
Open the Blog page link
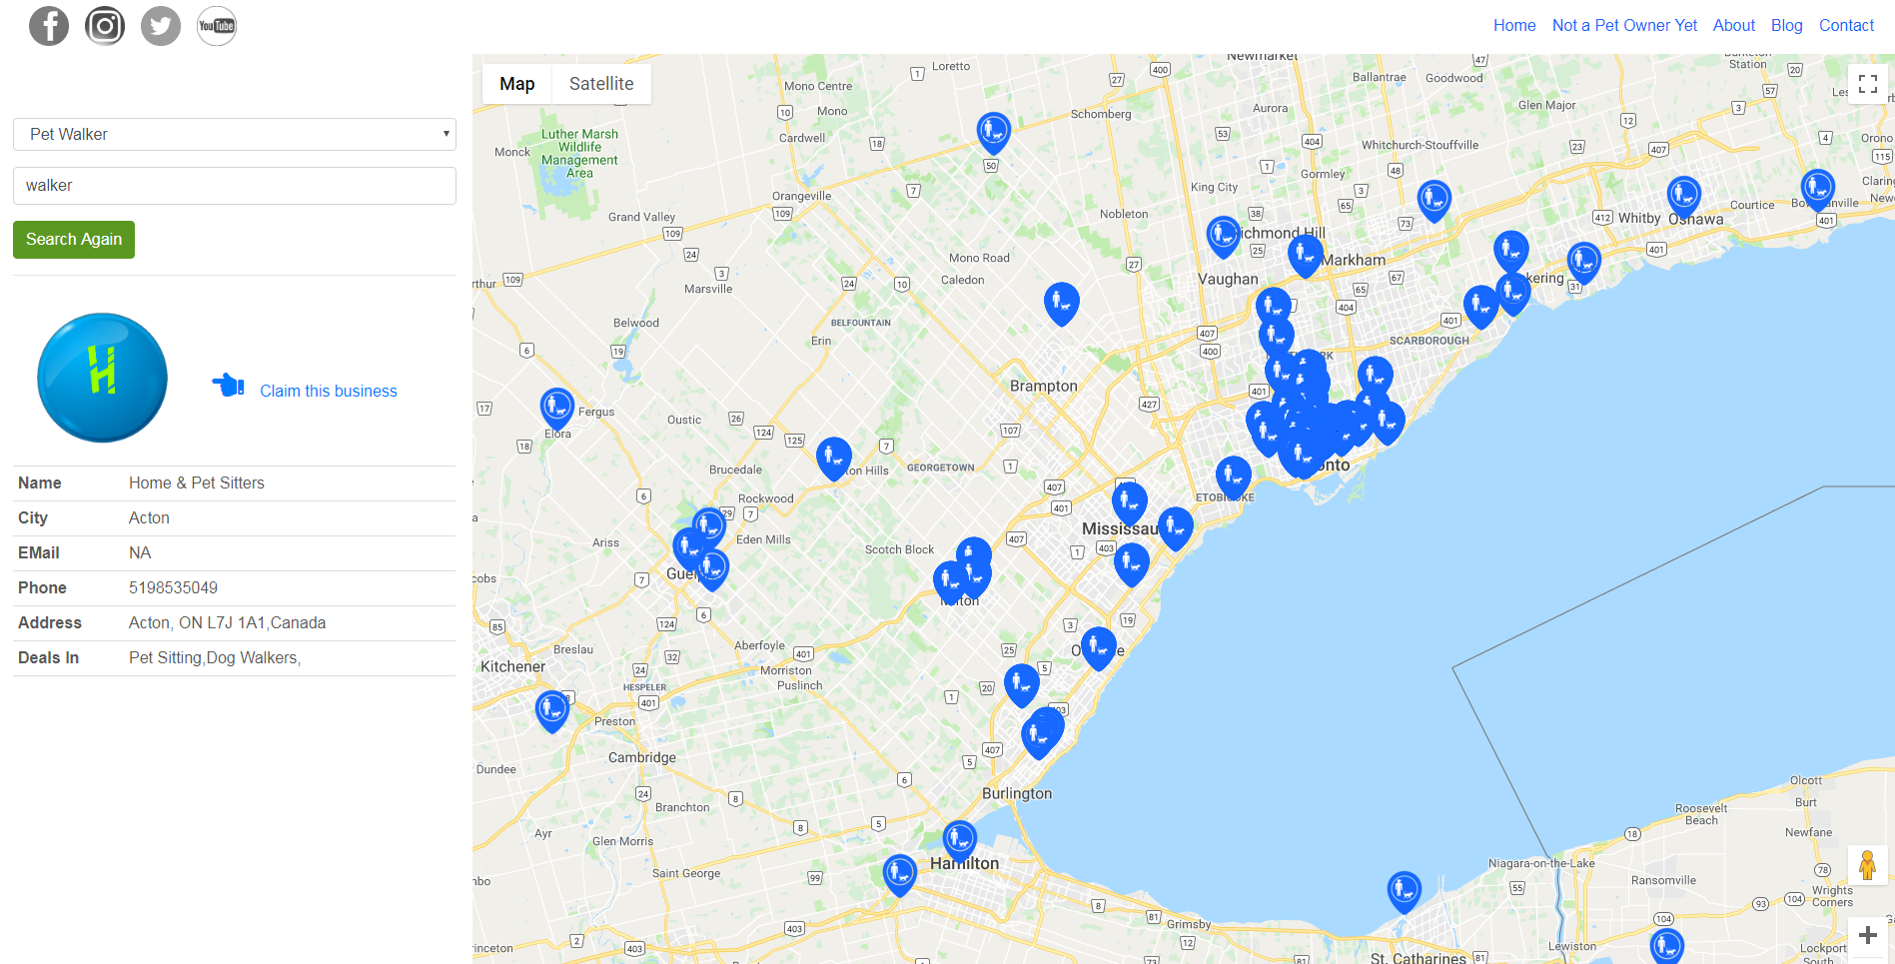[x=1786, y=25]
